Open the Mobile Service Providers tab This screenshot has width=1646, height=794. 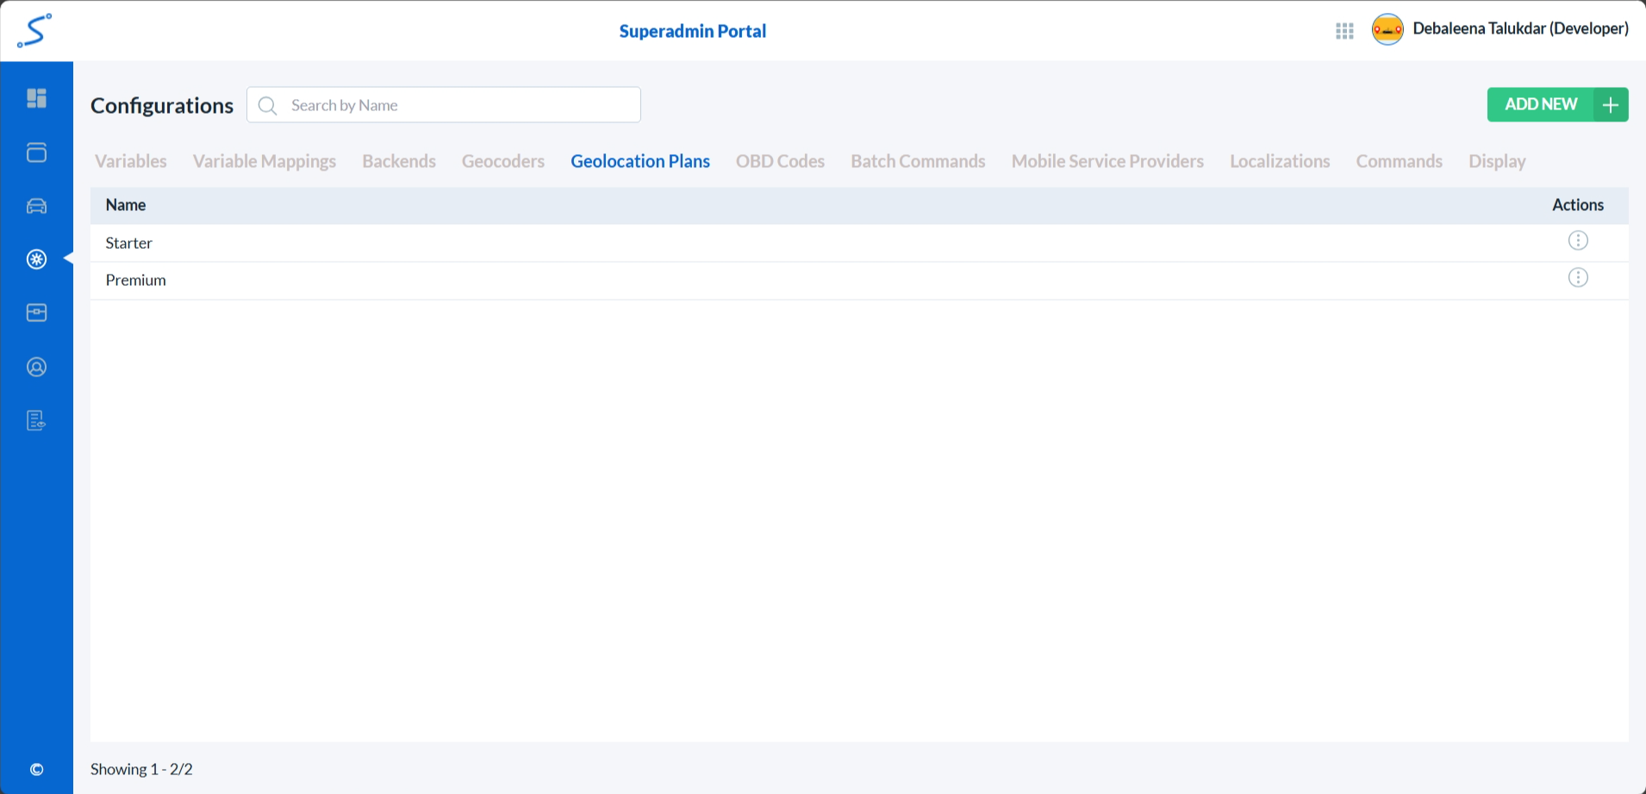pos(1107,161)
